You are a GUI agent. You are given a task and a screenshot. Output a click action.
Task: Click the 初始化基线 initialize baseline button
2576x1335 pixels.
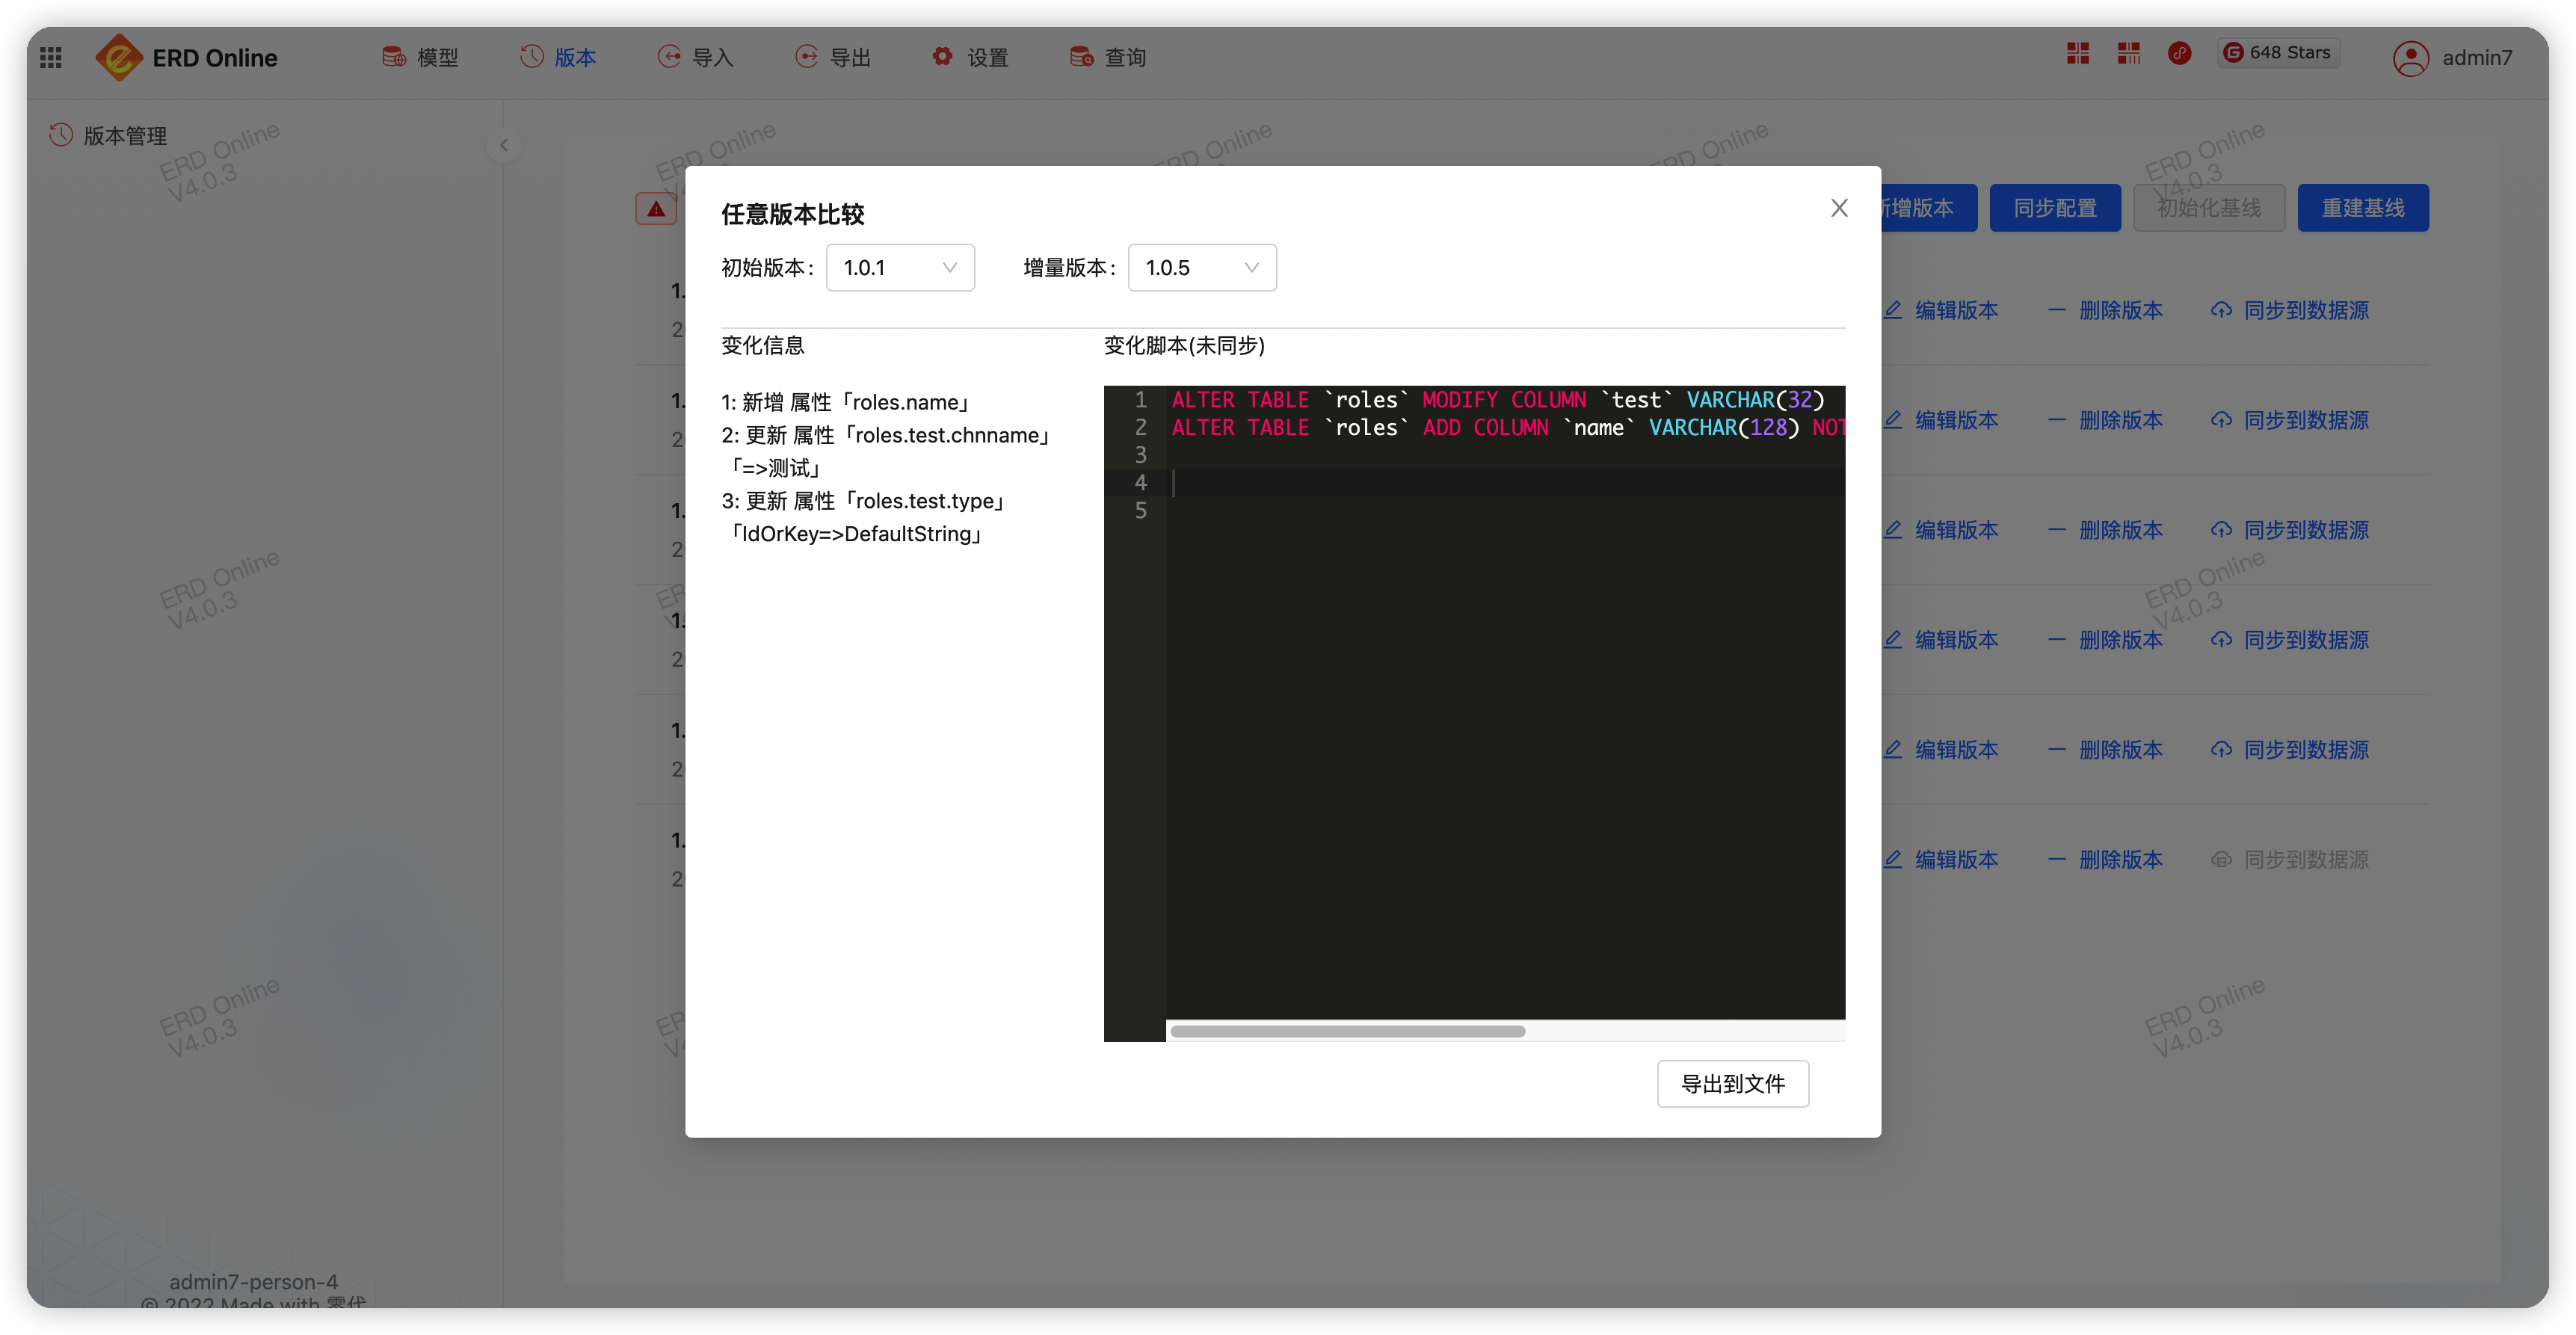click(2207, 208)
